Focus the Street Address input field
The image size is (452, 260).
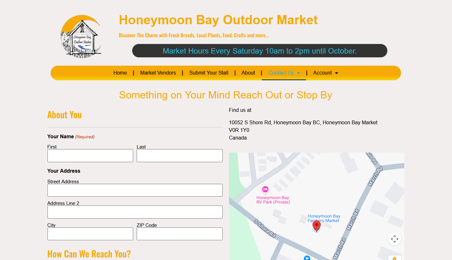[135, 190]
